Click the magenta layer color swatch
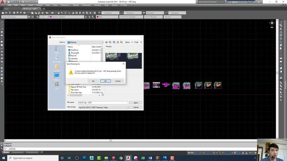This screenshot has height=161, width=287. tap(51, 17)
